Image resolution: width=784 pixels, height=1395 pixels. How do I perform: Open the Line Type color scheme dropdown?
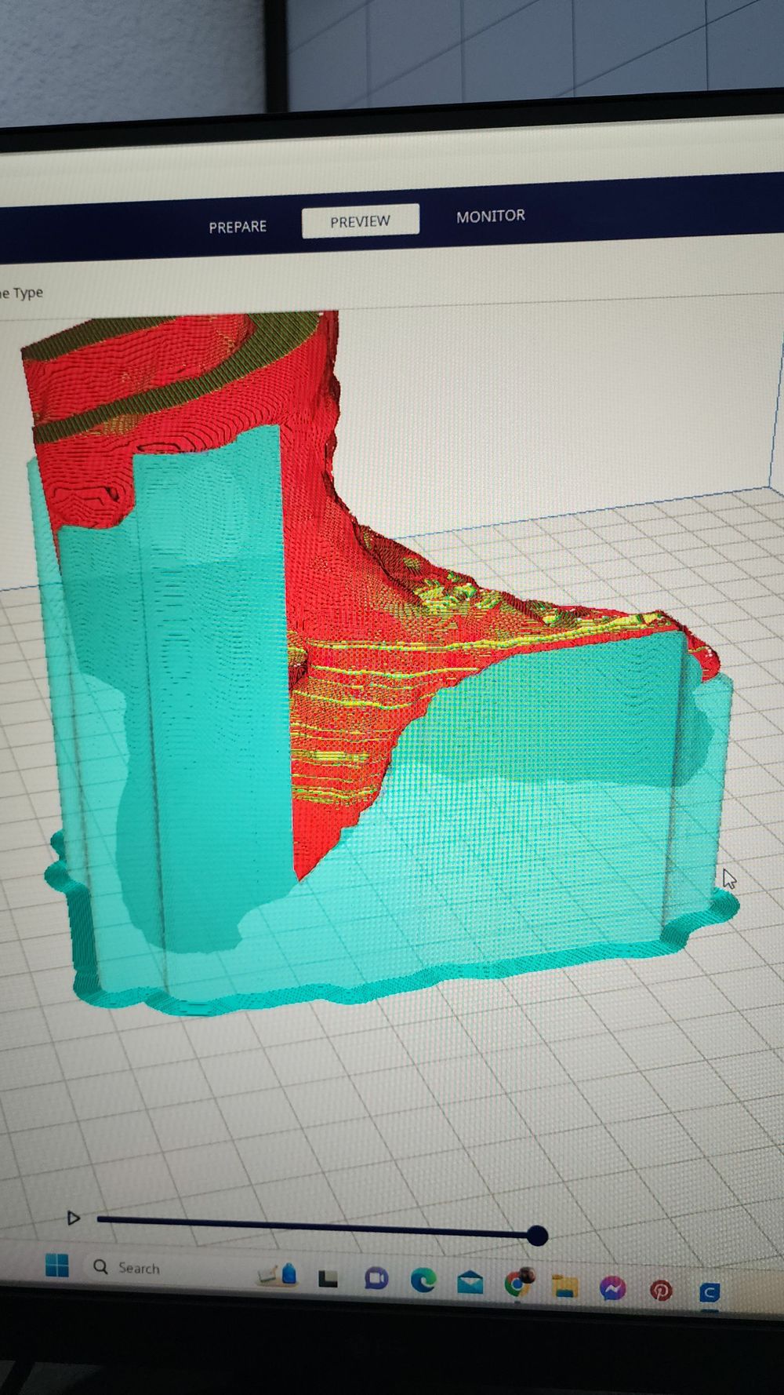(24, 293)
